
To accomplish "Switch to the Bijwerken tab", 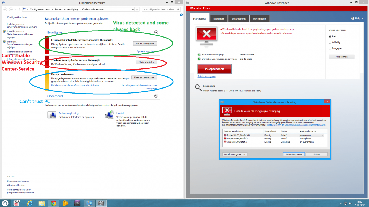I will (x=219, y=18).
